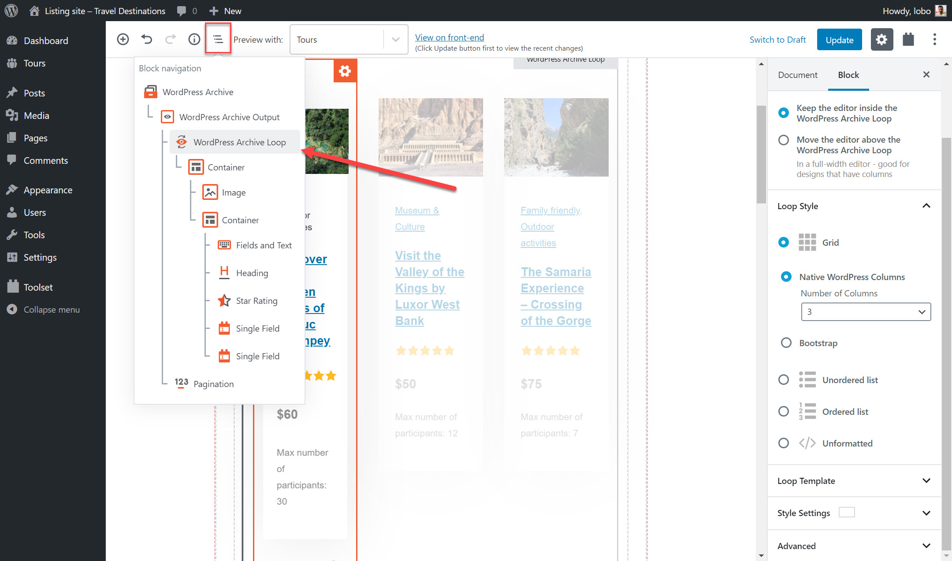Select the Unformatted loop style
The width and height of the screenshot is (952, 561).
coord(783,443)
